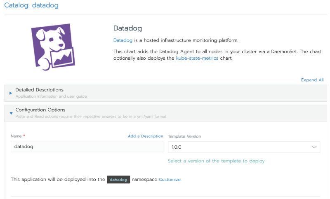330x199 pixels.
Task: Click the datadog namespace code badge
Action: click(x=118, y=180)
